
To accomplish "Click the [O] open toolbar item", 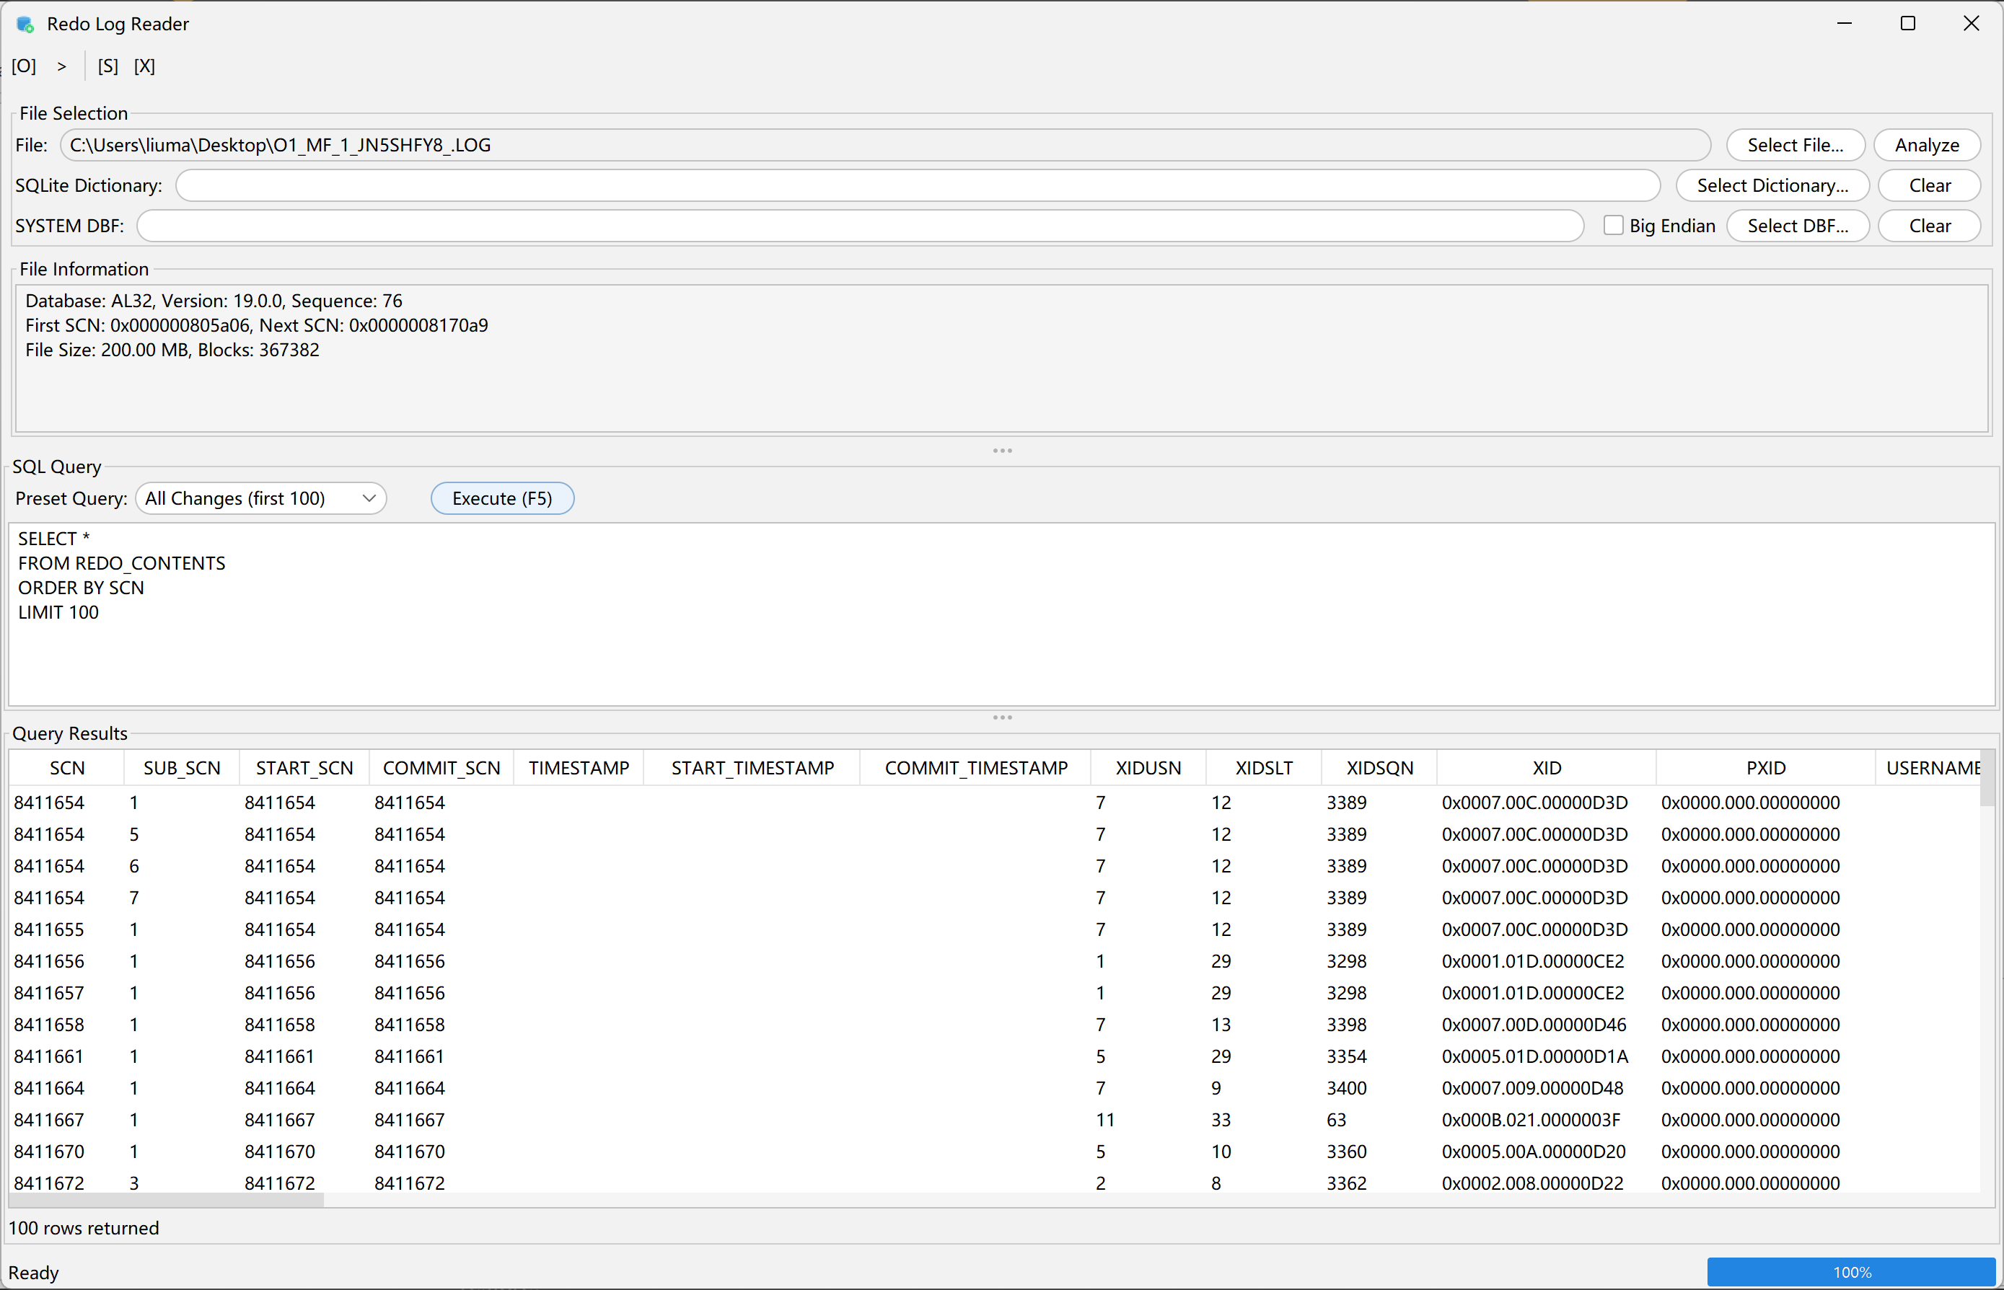I will click(x=24, y=66).
